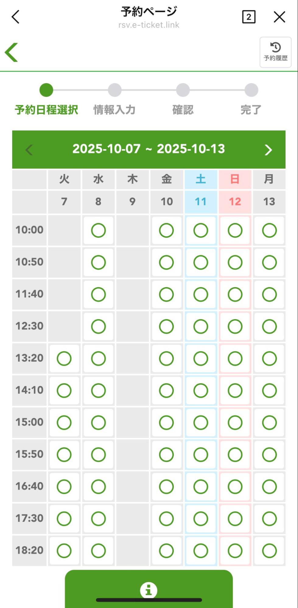Viewport: 298px width, 608px height.
Task: Click the 2025-10-07 ~ 2025-10-13 date range header
Action: coord(149,149)
